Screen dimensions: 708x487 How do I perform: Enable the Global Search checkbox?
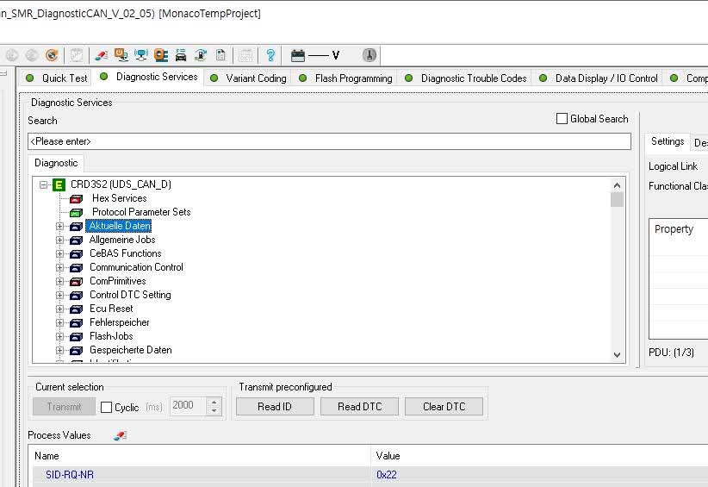coord(562,119)
